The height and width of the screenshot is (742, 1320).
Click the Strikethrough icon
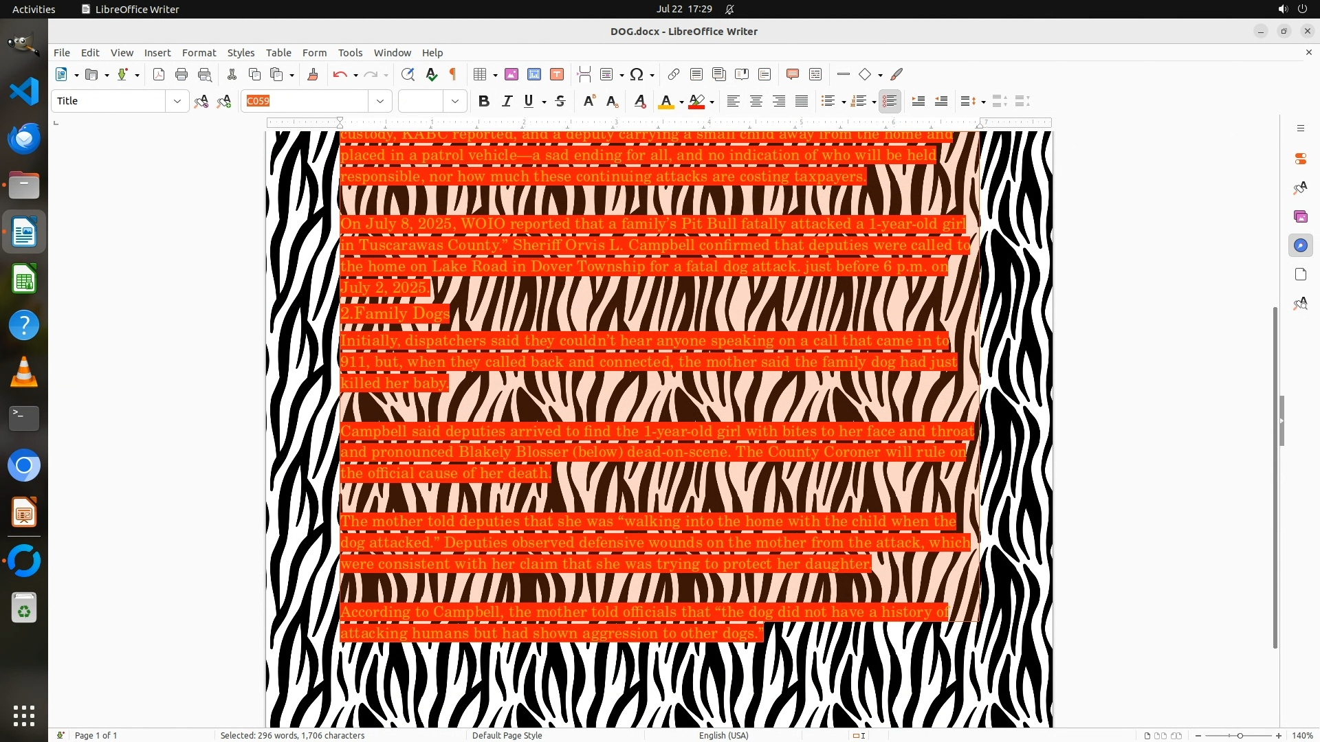(560, 101)
